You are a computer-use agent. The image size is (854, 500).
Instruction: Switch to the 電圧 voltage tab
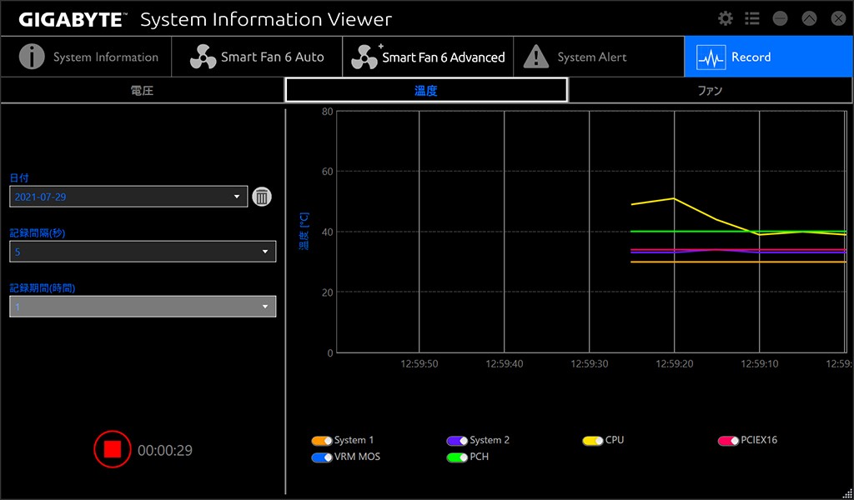pos(142,90)
